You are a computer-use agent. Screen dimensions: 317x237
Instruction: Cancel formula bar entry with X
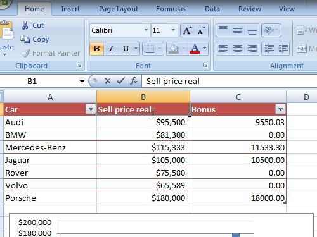tap(108, 81)
